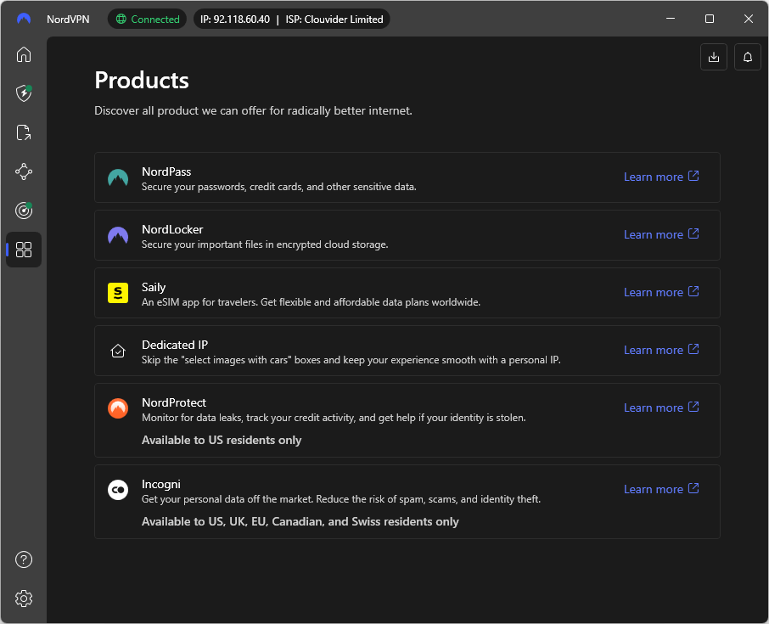Click the NordLocker product title
The image size is (769, 624).
[x=172, y=229]
